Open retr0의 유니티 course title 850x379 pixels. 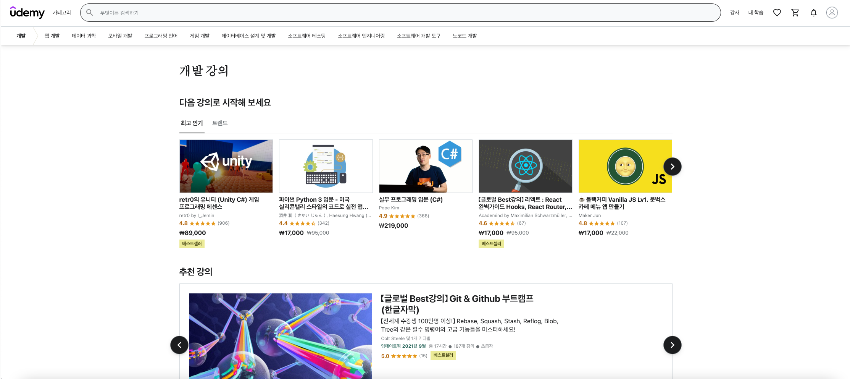219,203
